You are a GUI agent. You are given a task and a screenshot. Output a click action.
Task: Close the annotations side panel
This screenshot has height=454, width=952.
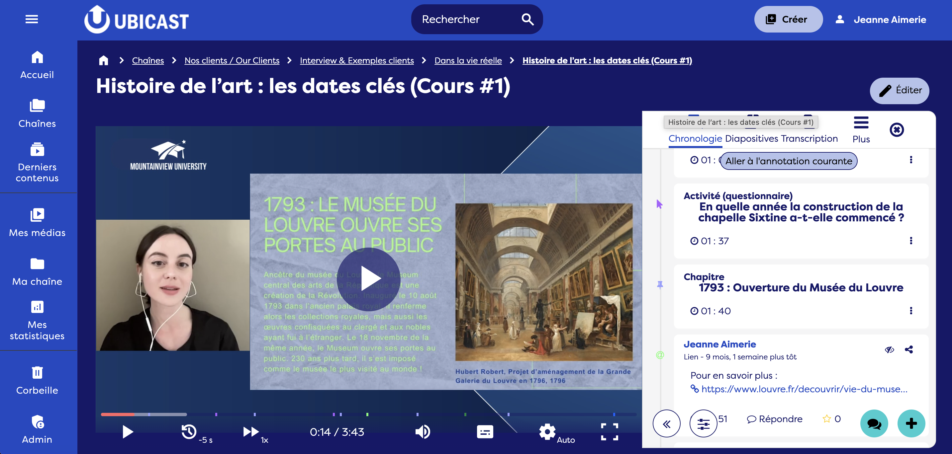coord(897,130)
